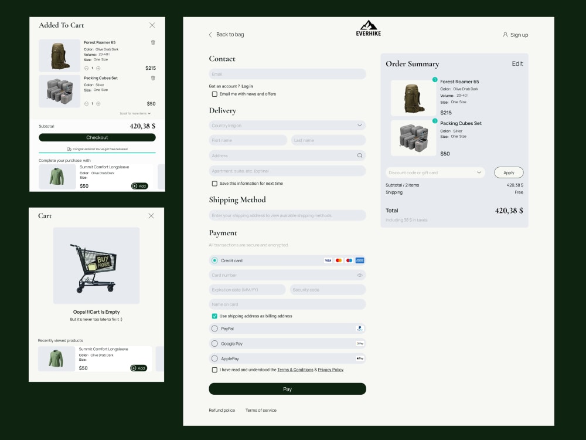Increase quantity of Packing Cubes Set
Viewport: 586px width, 440px height.
click(x=98, y=104)
